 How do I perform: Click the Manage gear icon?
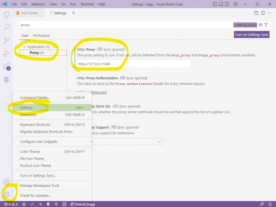6,194
